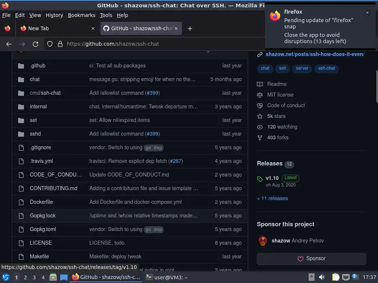The width and height of the screenshot is (378, 283).
Task: Open the cmd/ssh-chat folder
Action: coord(45,93)
